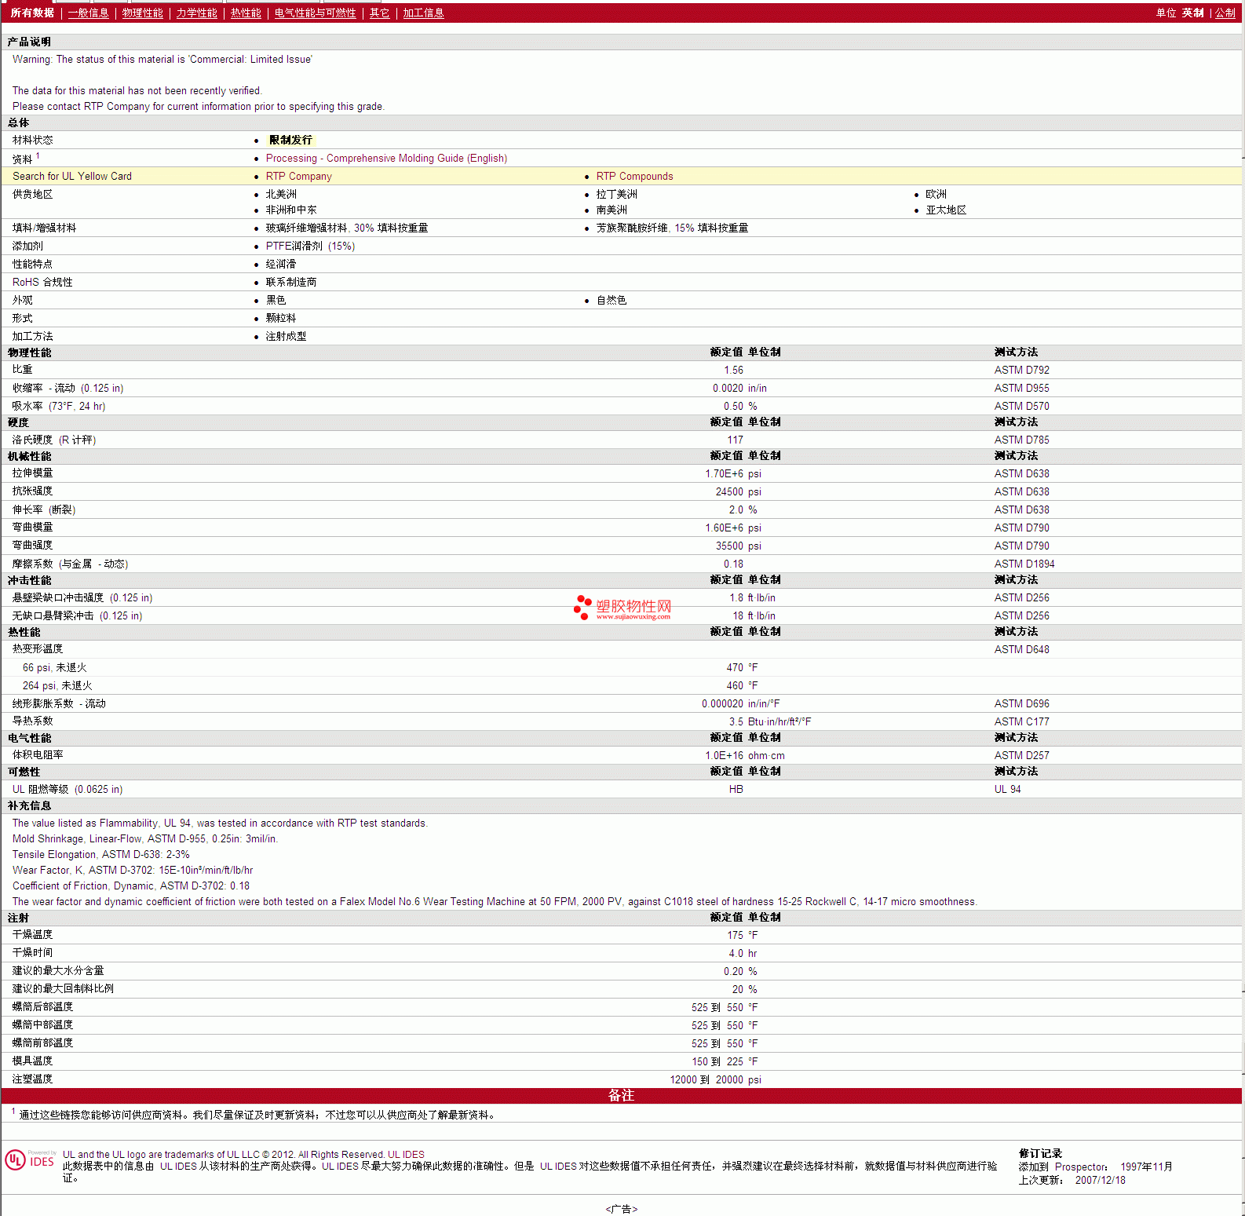Click the 北美洲 availability item
This screenshot has width=1245, height=1216.
[281, 194]
